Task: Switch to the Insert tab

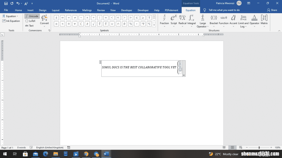Action: 30,10
